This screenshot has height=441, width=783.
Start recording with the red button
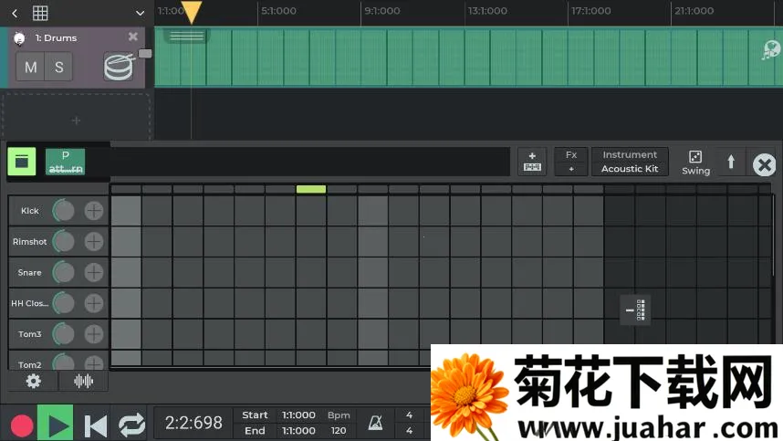[x=22, y=426]
